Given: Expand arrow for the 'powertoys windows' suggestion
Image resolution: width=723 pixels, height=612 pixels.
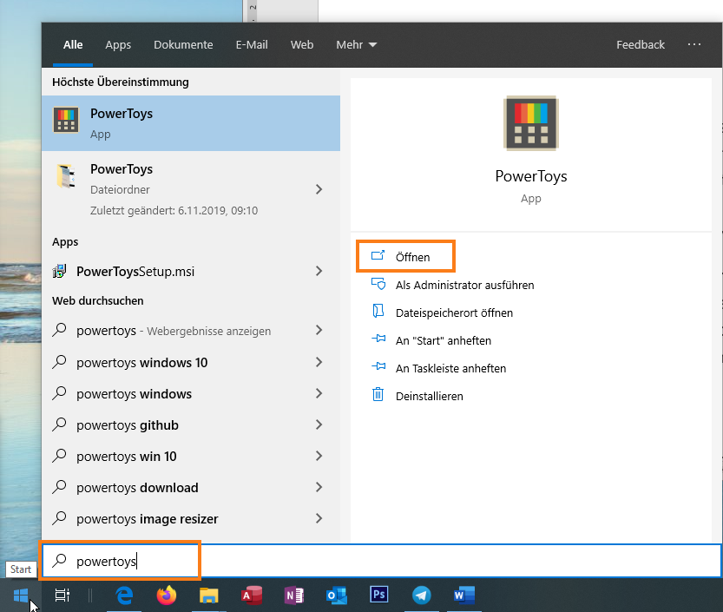Looking at the screenshot, I should (319, 393).
